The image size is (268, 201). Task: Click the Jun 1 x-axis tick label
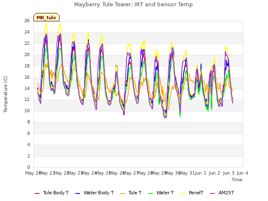click(201, 173)
